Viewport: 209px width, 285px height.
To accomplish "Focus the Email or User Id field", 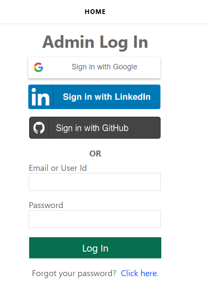I will 95,182.
